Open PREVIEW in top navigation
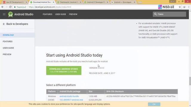The width and height of the screenshot is (191, 107). click(x=73, y=14)
